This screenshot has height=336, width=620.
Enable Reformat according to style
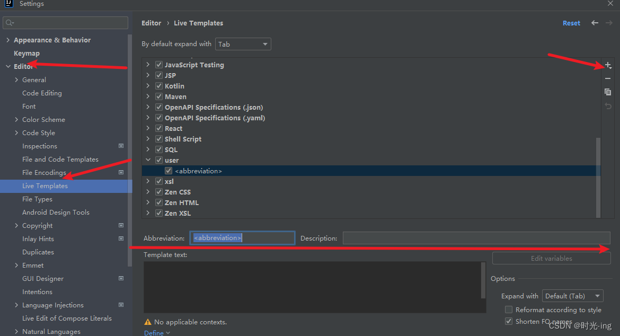point(509,310)
